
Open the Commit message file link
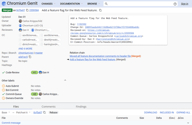(11, 123)
